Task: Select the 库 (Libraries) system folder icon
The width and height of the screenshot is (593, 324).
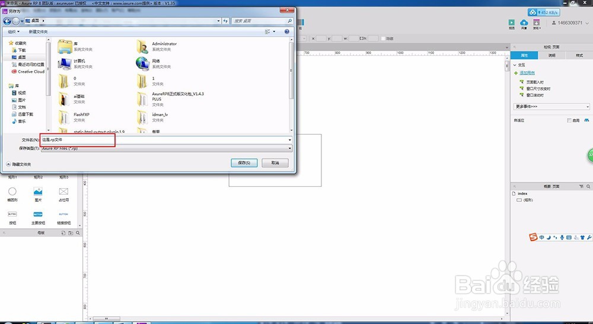Action: [65, 46]
